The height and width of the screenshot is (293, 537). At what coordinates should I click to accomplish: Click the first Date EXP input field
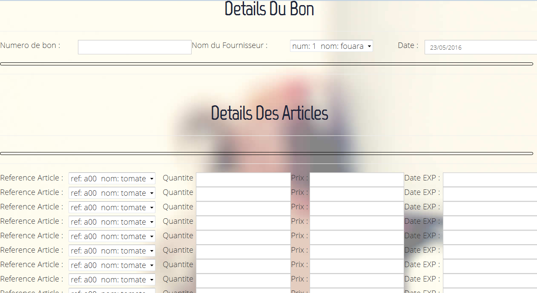(x=489, y=179)
